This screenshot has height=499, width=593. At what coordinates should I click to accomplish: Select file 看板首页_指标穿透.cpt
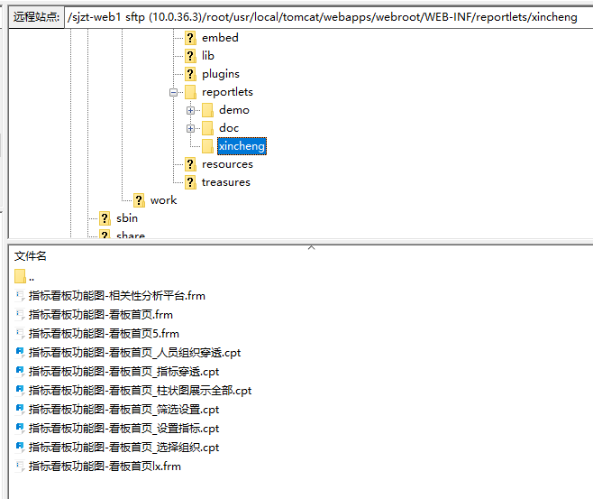pos(124,372)
